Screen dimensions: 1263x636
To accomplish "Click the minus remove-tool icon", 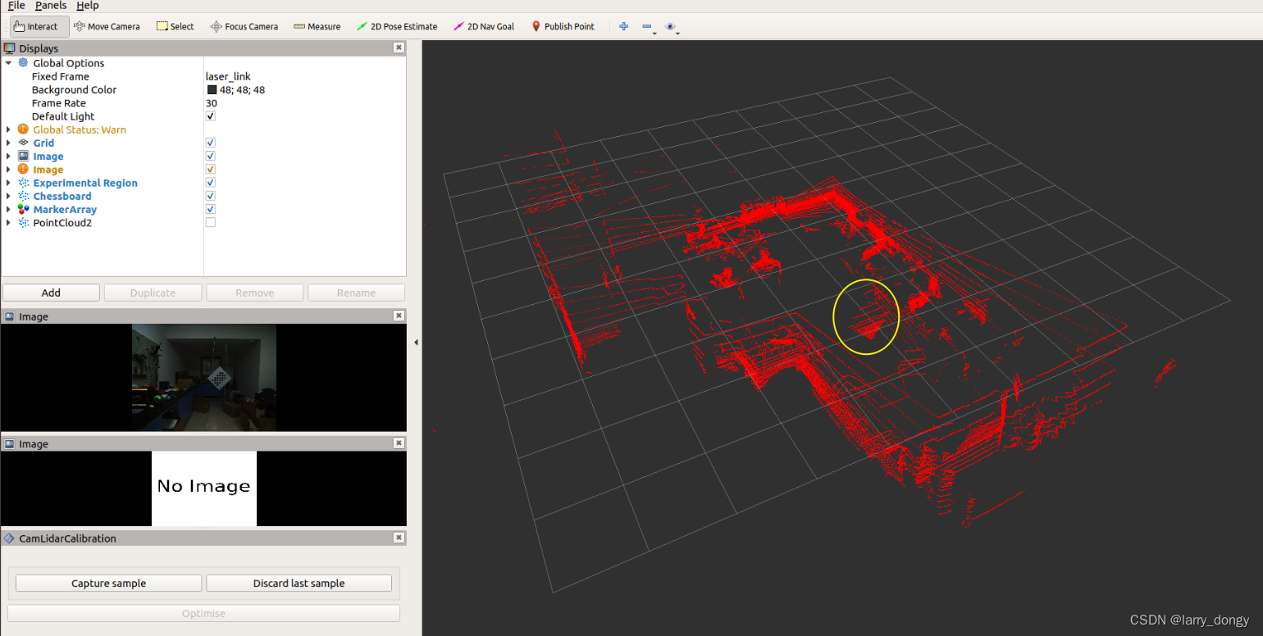I will [x=647, y=26].
